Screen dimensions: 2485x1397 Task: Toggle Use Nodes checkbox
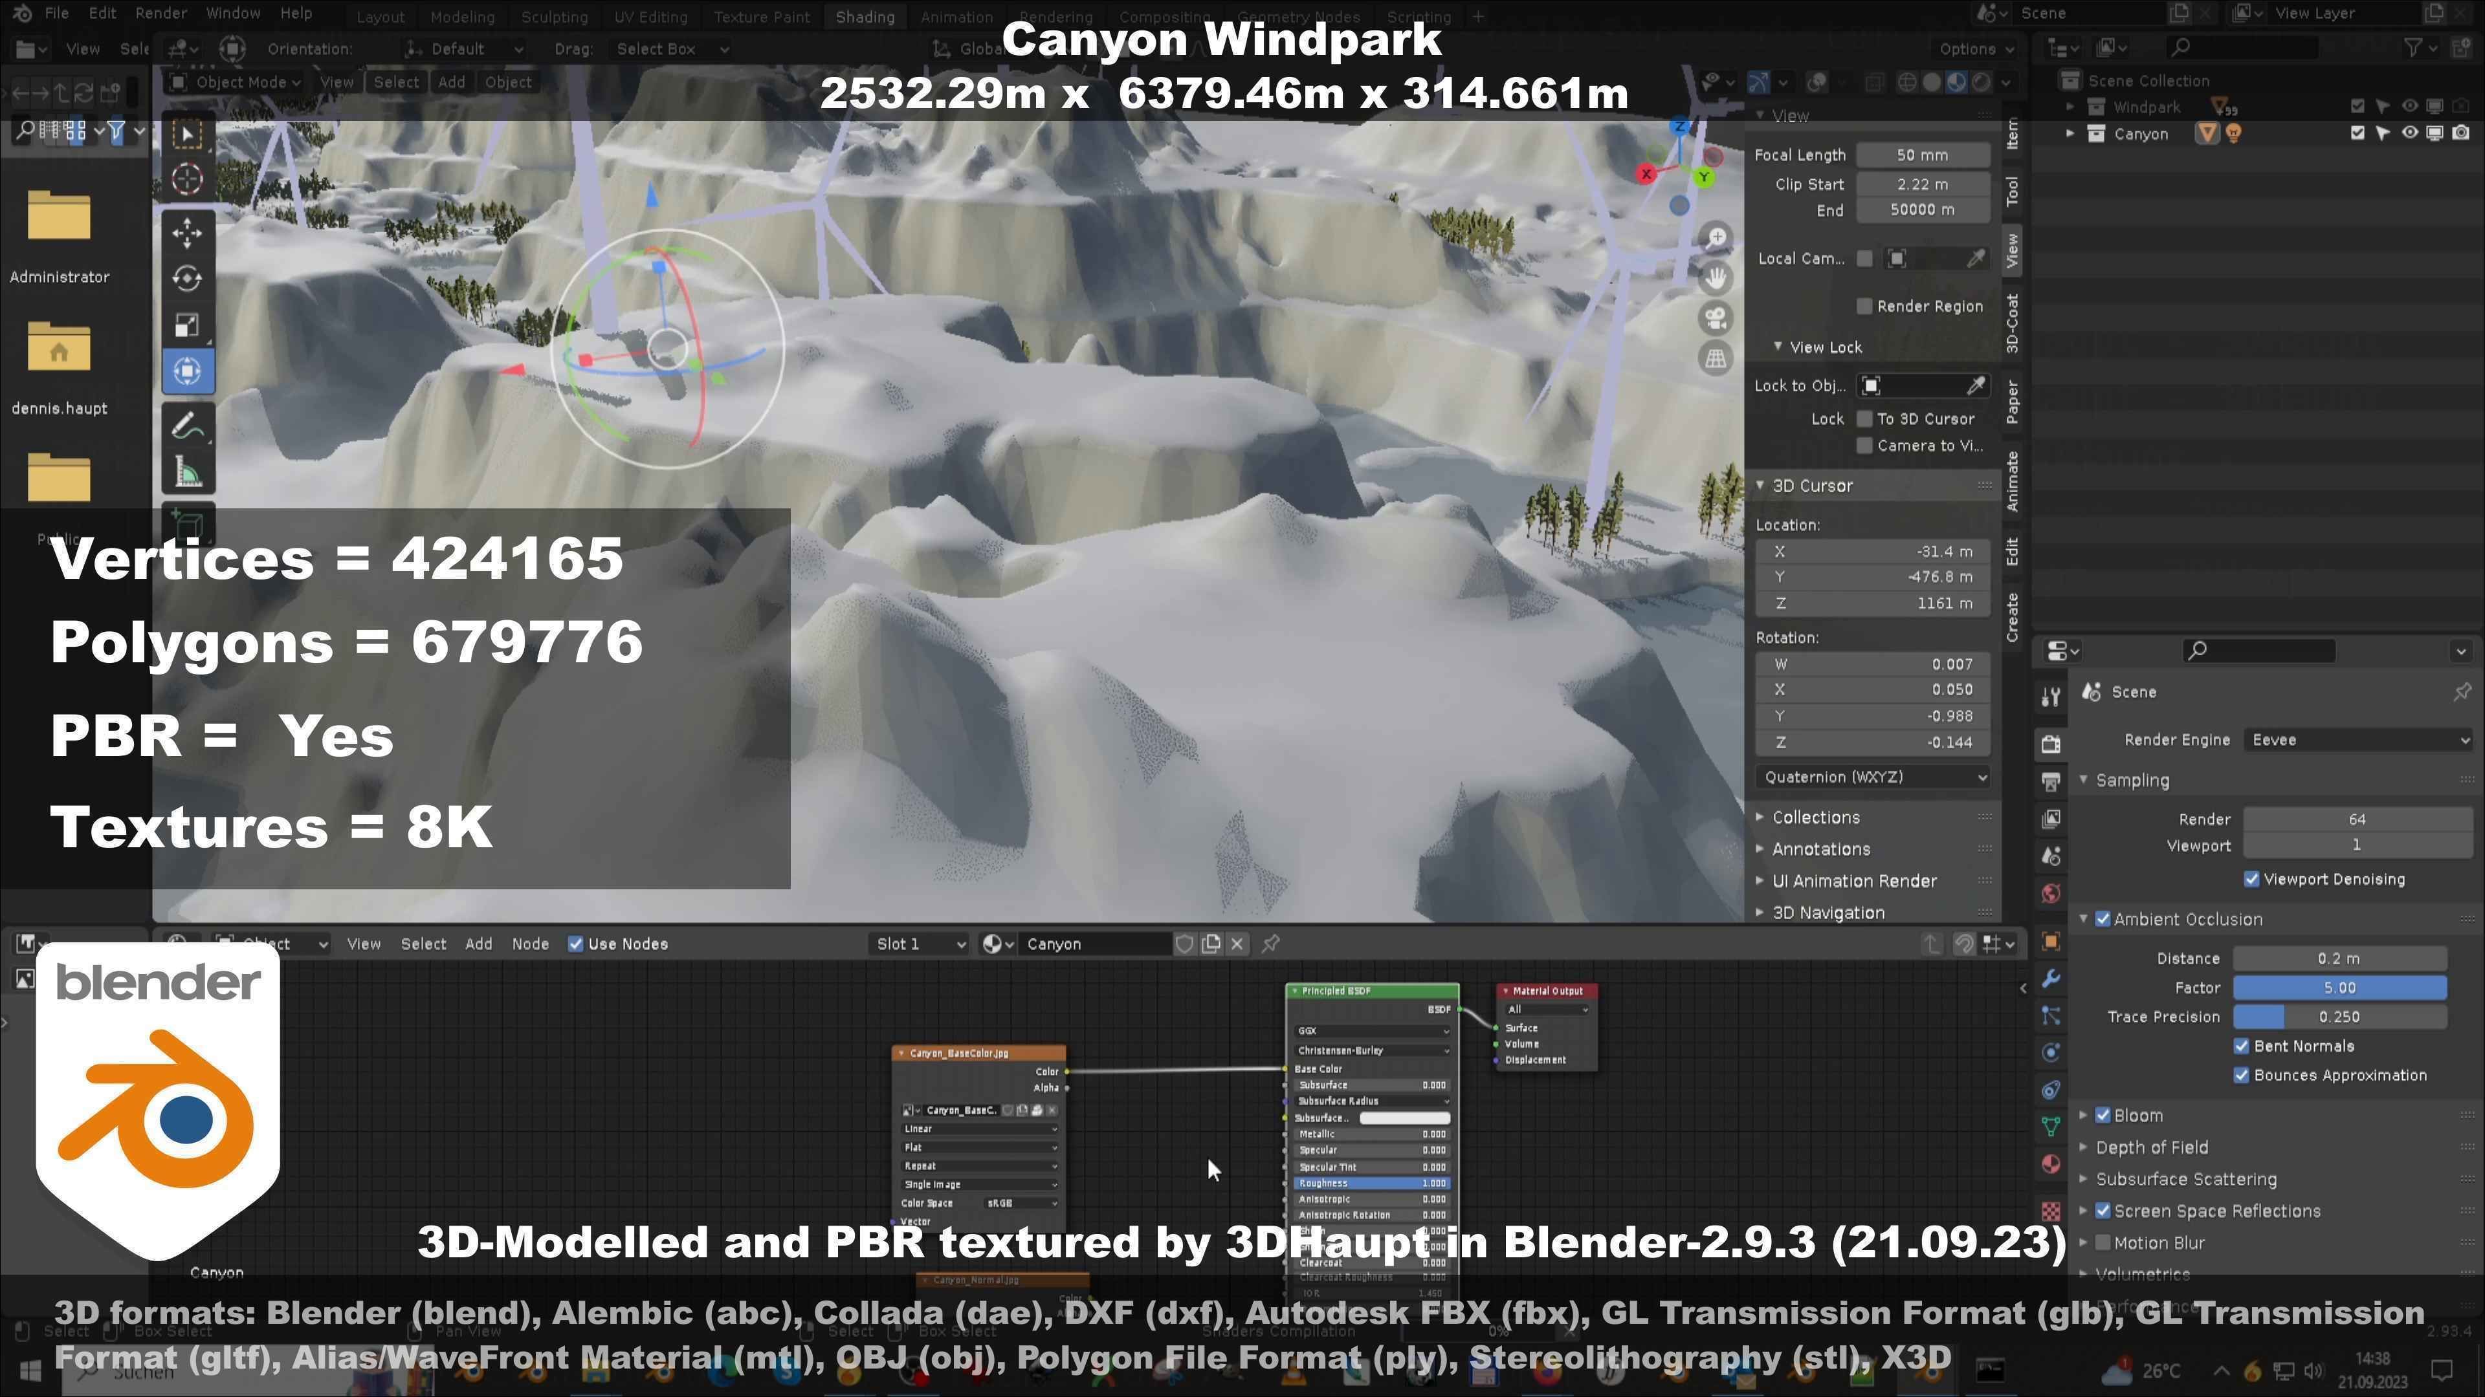tap(576, 945)
